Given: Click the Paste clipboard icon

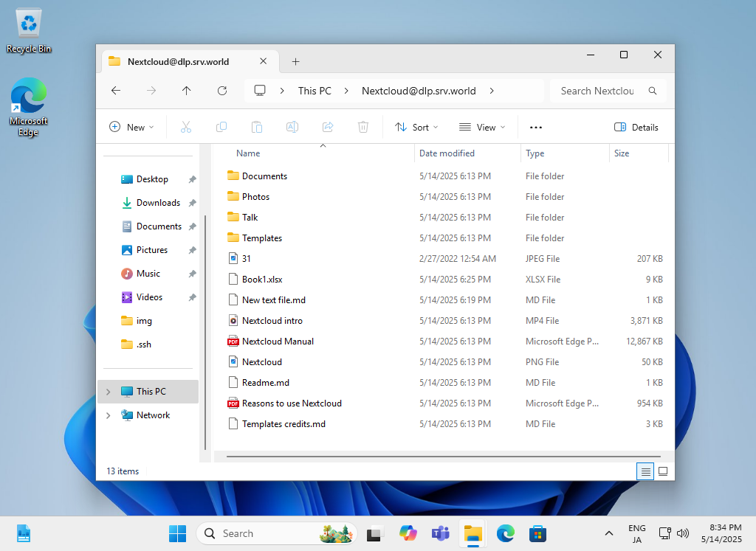Looking at the screenshot, I should pos(257,127).
